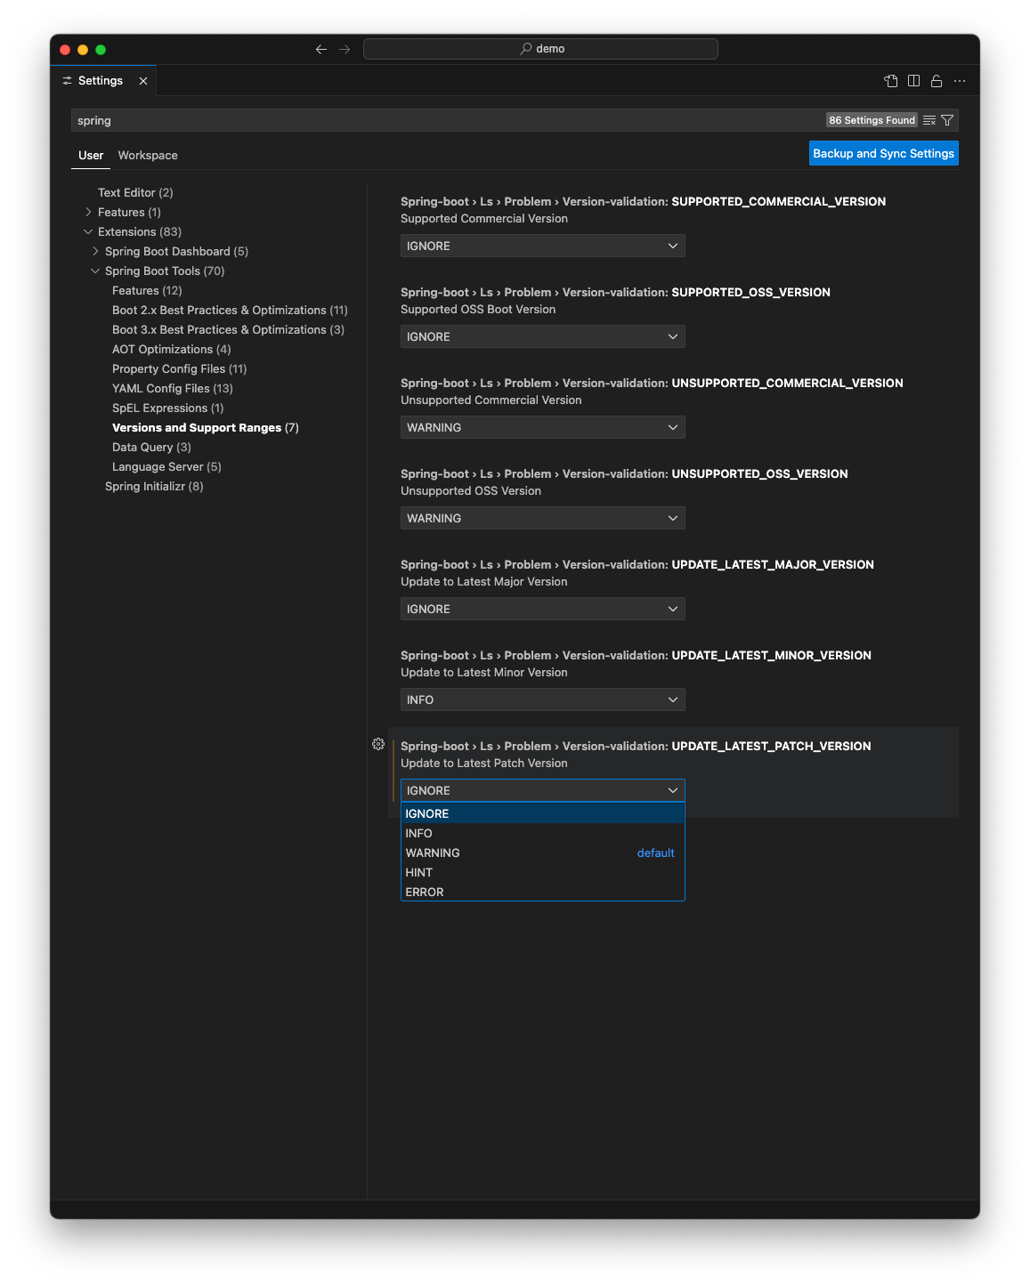Open the settings filter funnel icon

pos(947,120)
